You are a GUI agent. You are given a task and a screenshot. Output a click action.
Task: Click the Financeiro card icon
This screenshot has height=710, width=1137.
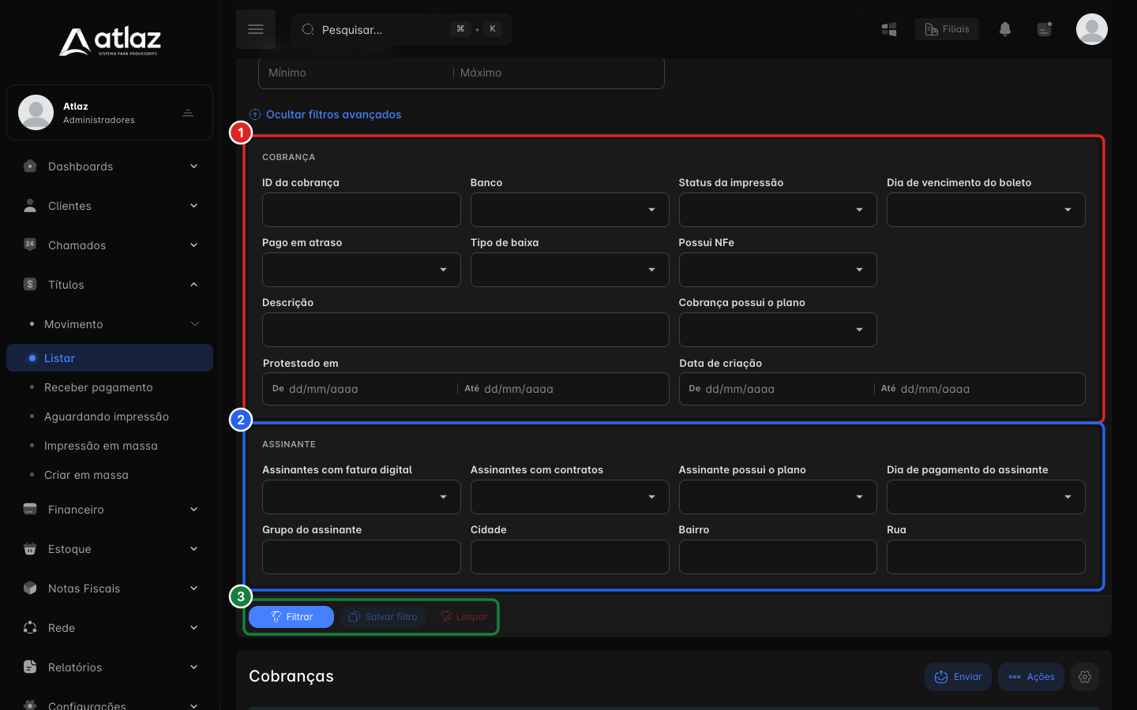[x=30, y=509]
